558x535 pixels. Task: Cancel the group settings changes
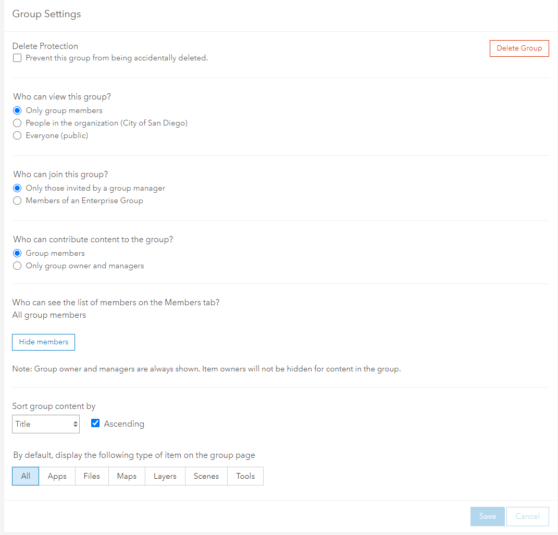point(527,516)
